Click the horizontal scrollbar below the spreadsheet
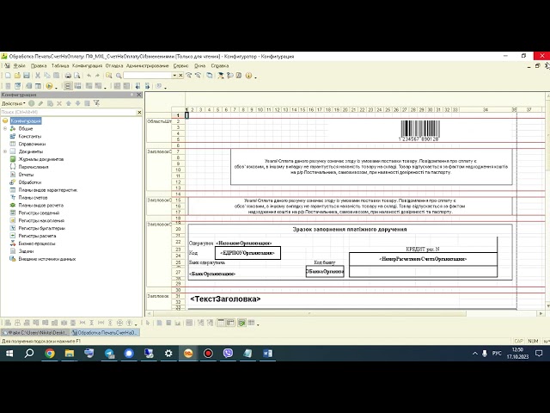Viewport: 550px width, 413px height. click(x=309, y=313)
